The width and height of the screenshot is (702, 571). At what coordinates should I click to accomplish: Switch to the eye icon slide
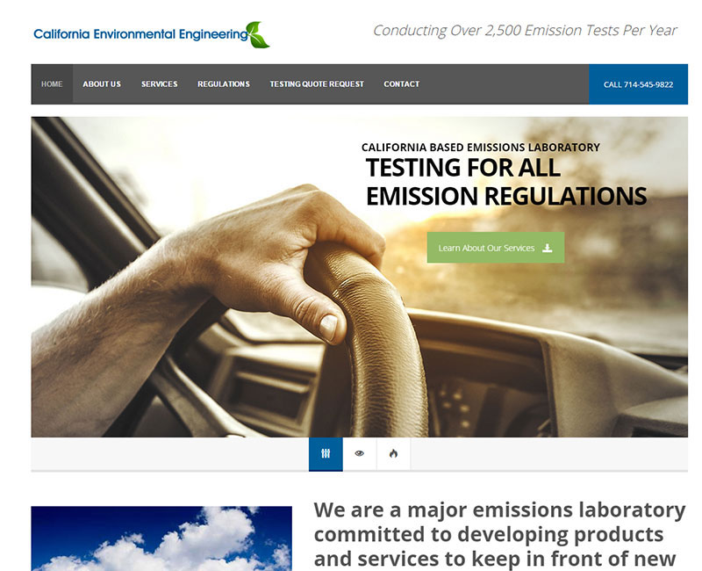click(359, 454)
